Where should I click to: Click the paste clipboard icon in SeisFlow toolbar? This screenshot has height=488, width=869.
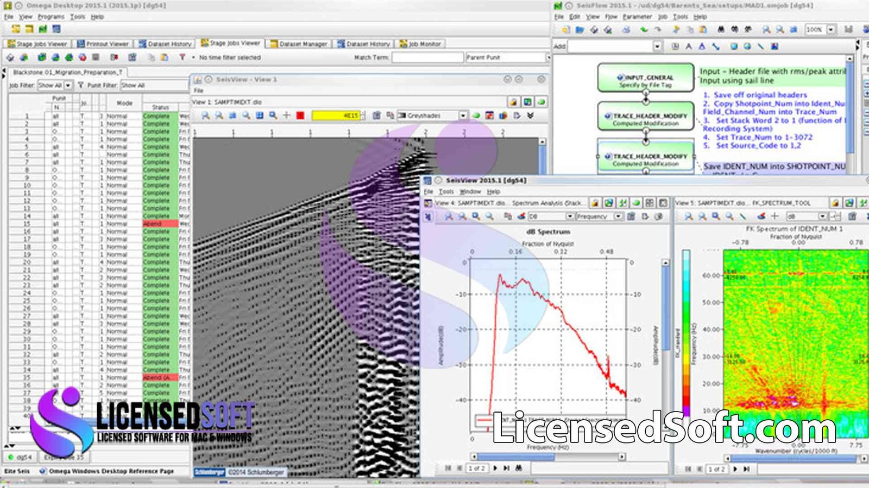703,29
